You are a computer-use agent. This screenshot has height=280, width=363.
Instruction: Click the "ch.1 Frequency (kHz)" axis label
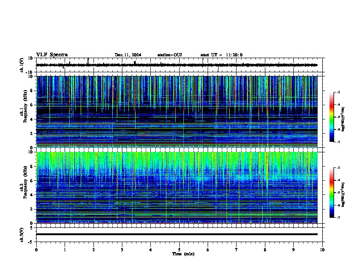24,107
